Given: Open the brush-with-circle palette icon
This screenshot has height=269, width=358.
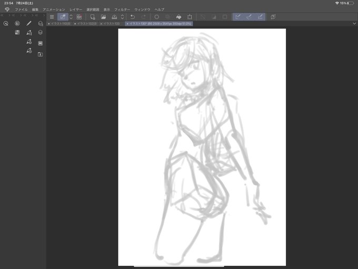Looking at the screenshot, I should (29, 51).
